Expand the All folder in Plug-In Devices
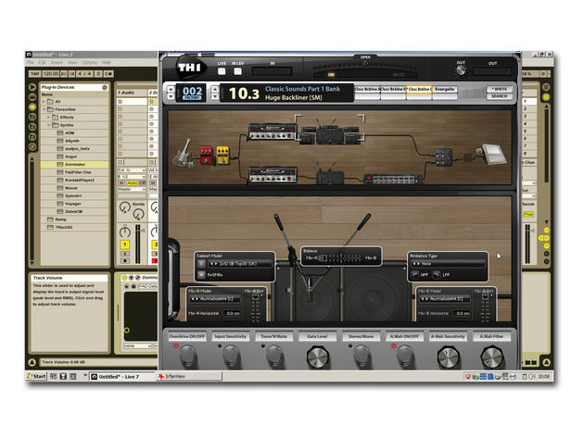This screenshot has width=584, height=438. coord(44,101)
